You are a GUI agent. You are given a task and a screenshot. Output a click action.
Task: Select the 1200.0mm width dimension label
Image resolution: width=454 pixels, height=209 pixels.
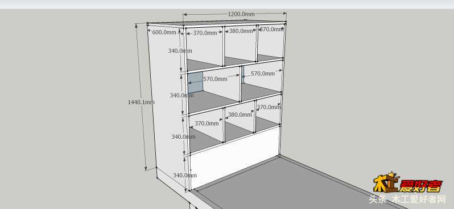click(x=241, y=14)
